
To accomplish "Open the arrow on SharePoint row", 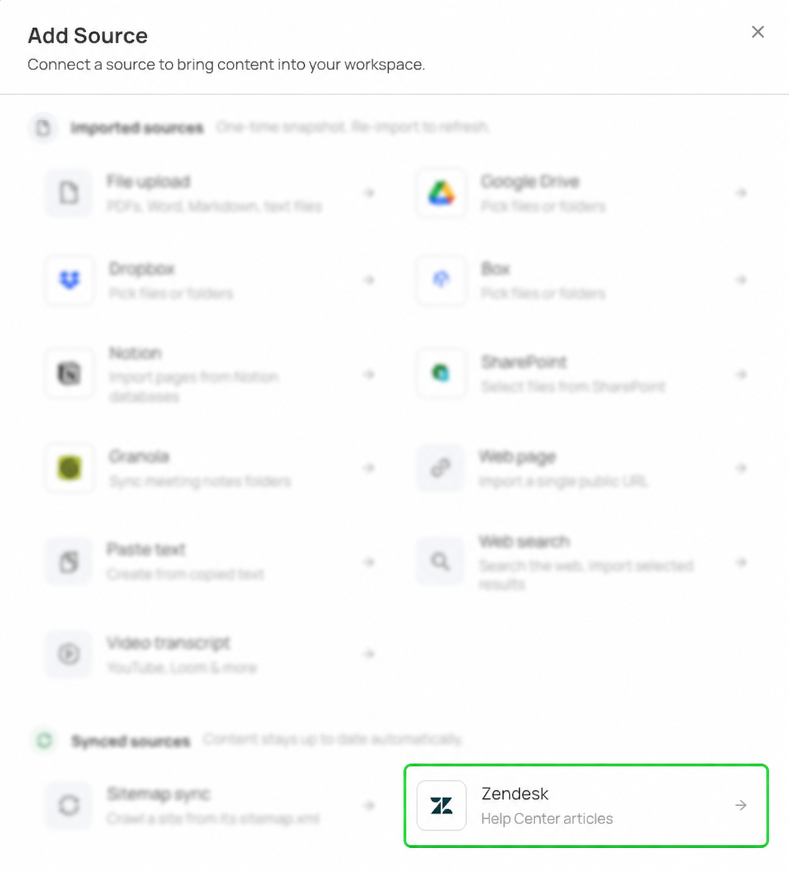I will pos(741,374).
